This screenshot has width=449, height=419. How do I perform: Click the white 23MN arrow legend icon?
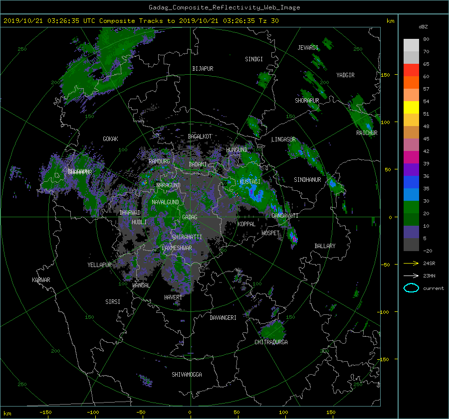(411, 276)
